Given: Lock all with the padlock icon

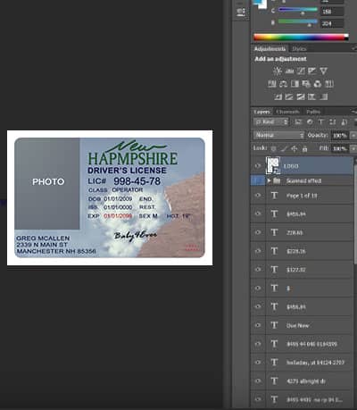Looking at the screenshot, I should point(304,148).
